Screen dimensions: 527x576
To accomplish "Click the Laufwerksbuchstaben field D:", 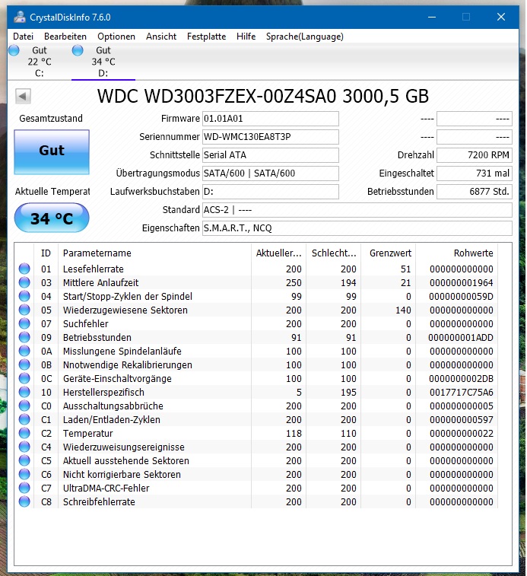I will click(x=270, y=192).
